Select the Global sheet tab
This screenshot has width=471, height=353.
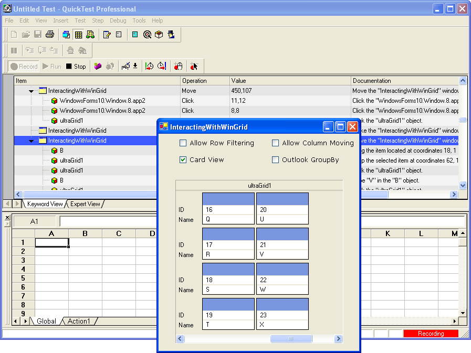[x=46, y=321]
